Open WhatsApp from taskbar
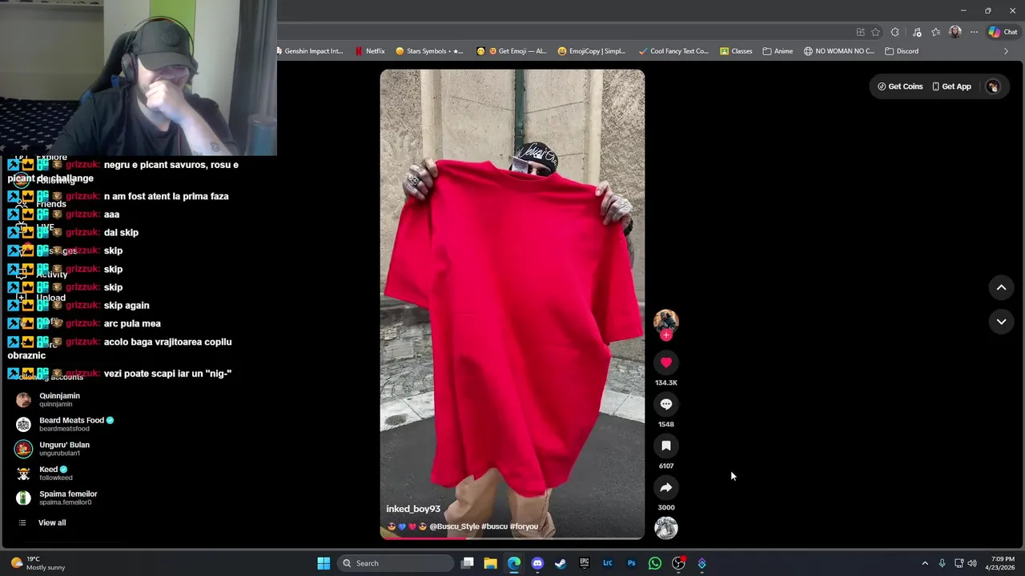This screenshot has width=1025, height=576. [655, 563]
